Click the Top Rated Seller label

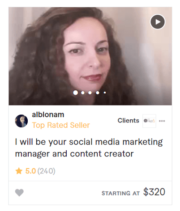[x=61, y=125]
